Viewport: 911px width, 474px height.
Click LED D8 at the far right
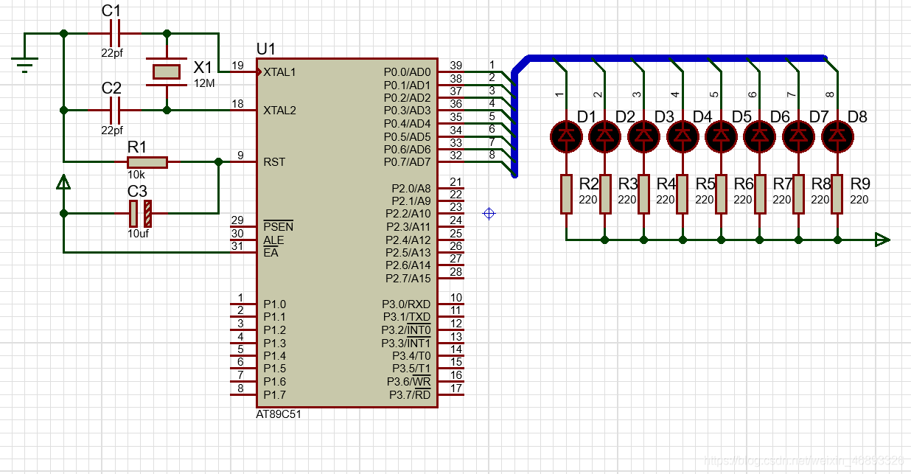pyautogui.click(x=837, y=136)
